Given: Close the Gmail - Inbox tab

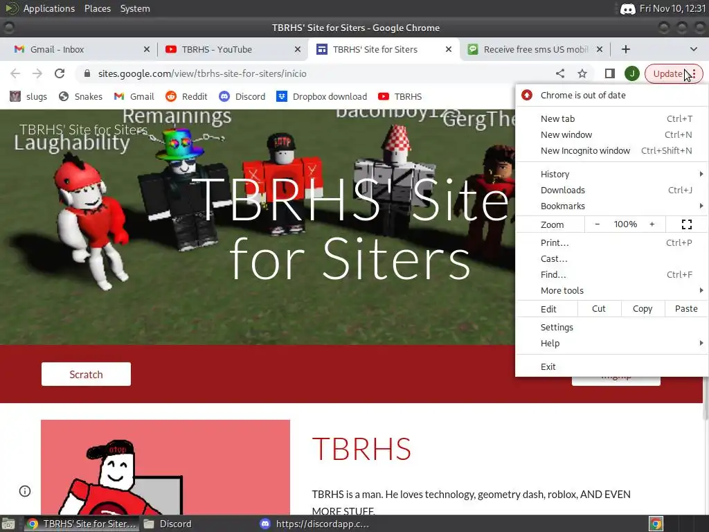Looking at the screenshot, I should pyautogui.click(x=147, y=49).
